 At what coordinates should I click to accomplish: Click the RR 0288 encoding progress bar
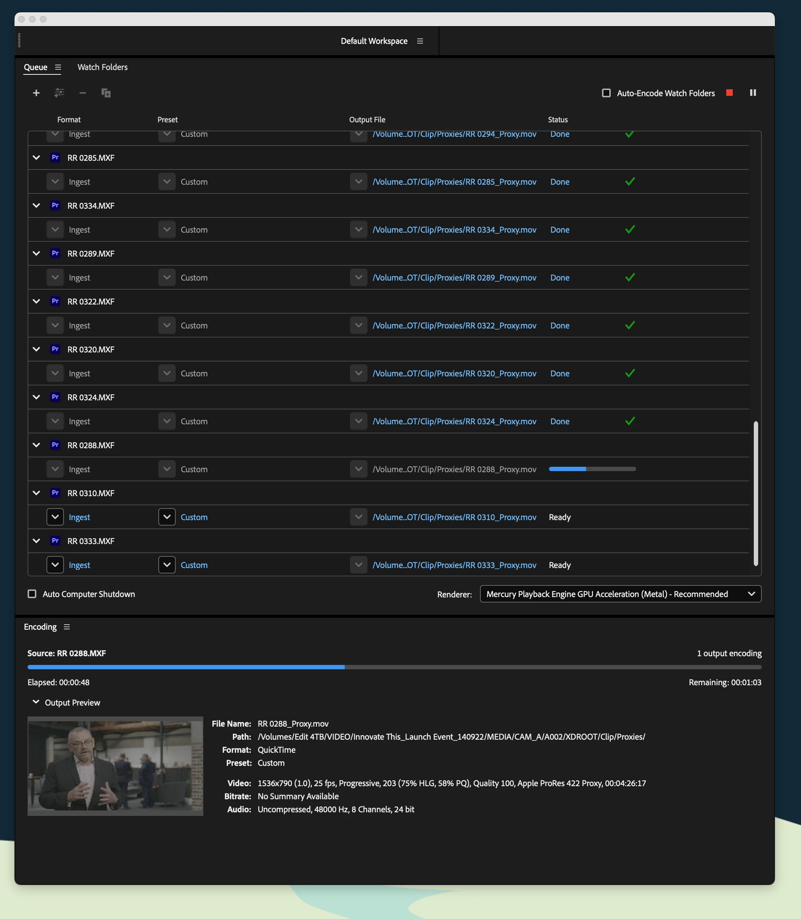click(592, 469)
